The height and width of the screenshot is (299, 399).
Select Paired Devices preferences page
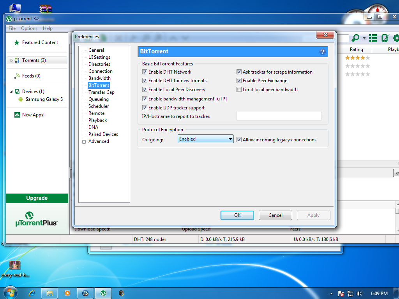(x=103, y=134)
